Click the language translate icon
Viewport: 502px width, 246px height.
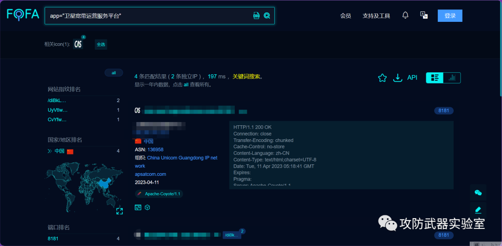tap(424, 15)
